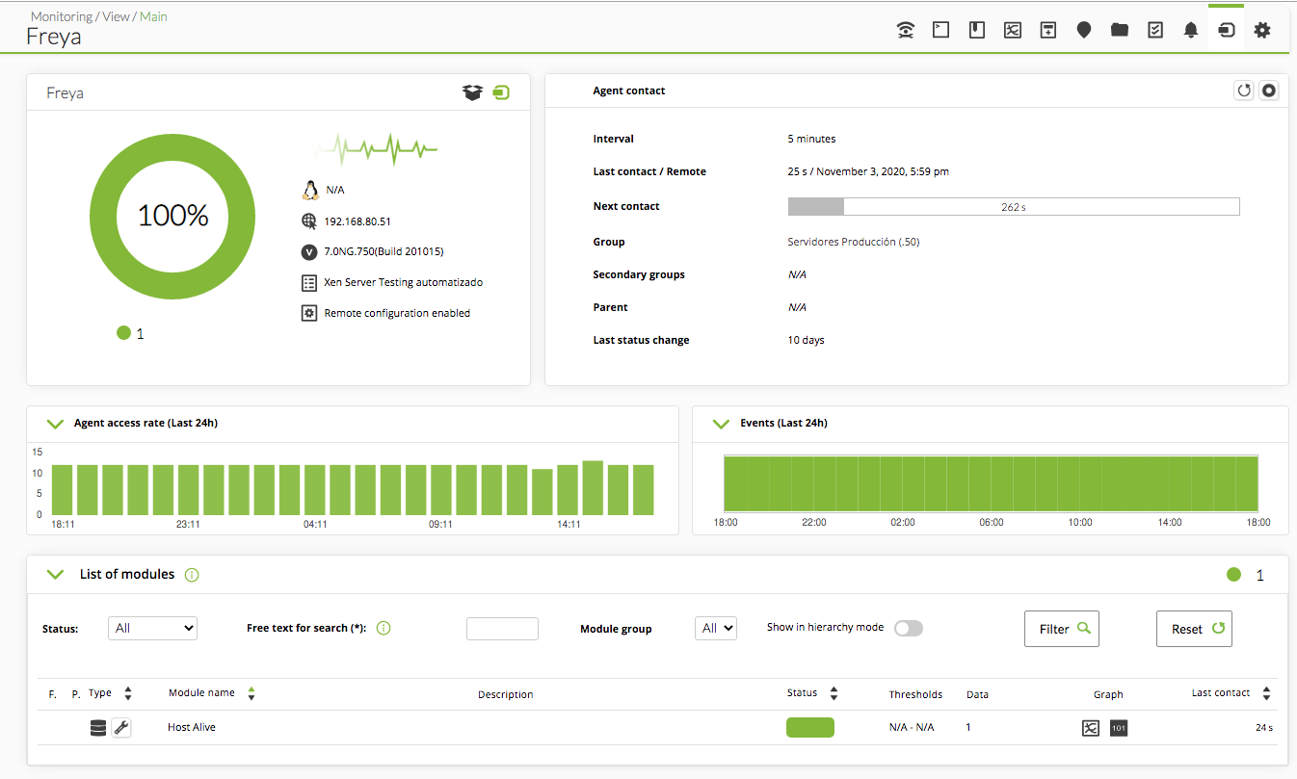Click the database type icon for Host Alive
The width and height of the screenshot is (1297, 779).
tap(98, 728)
